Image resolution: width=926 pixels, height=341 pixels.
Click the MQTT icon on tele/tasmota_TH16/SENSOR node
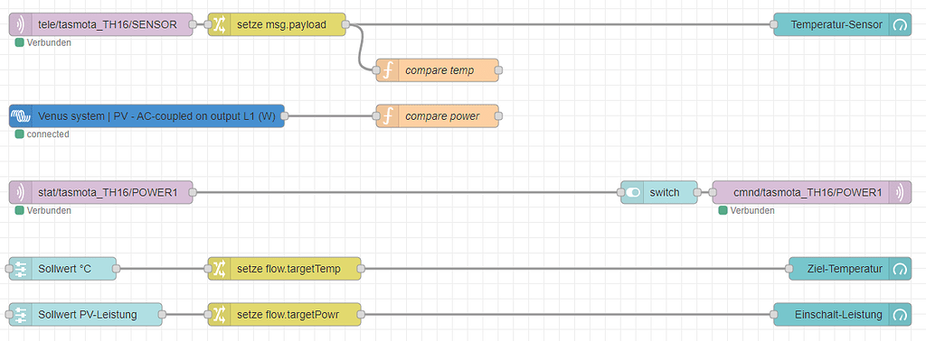20,24
